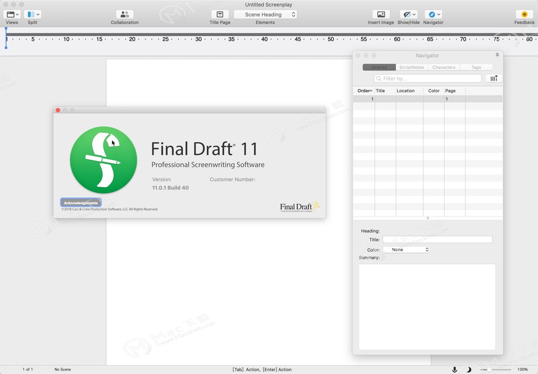Switch to the ScriptNotes tab
The width and height of the screenshot is (538, 374).
pos(412,67)
